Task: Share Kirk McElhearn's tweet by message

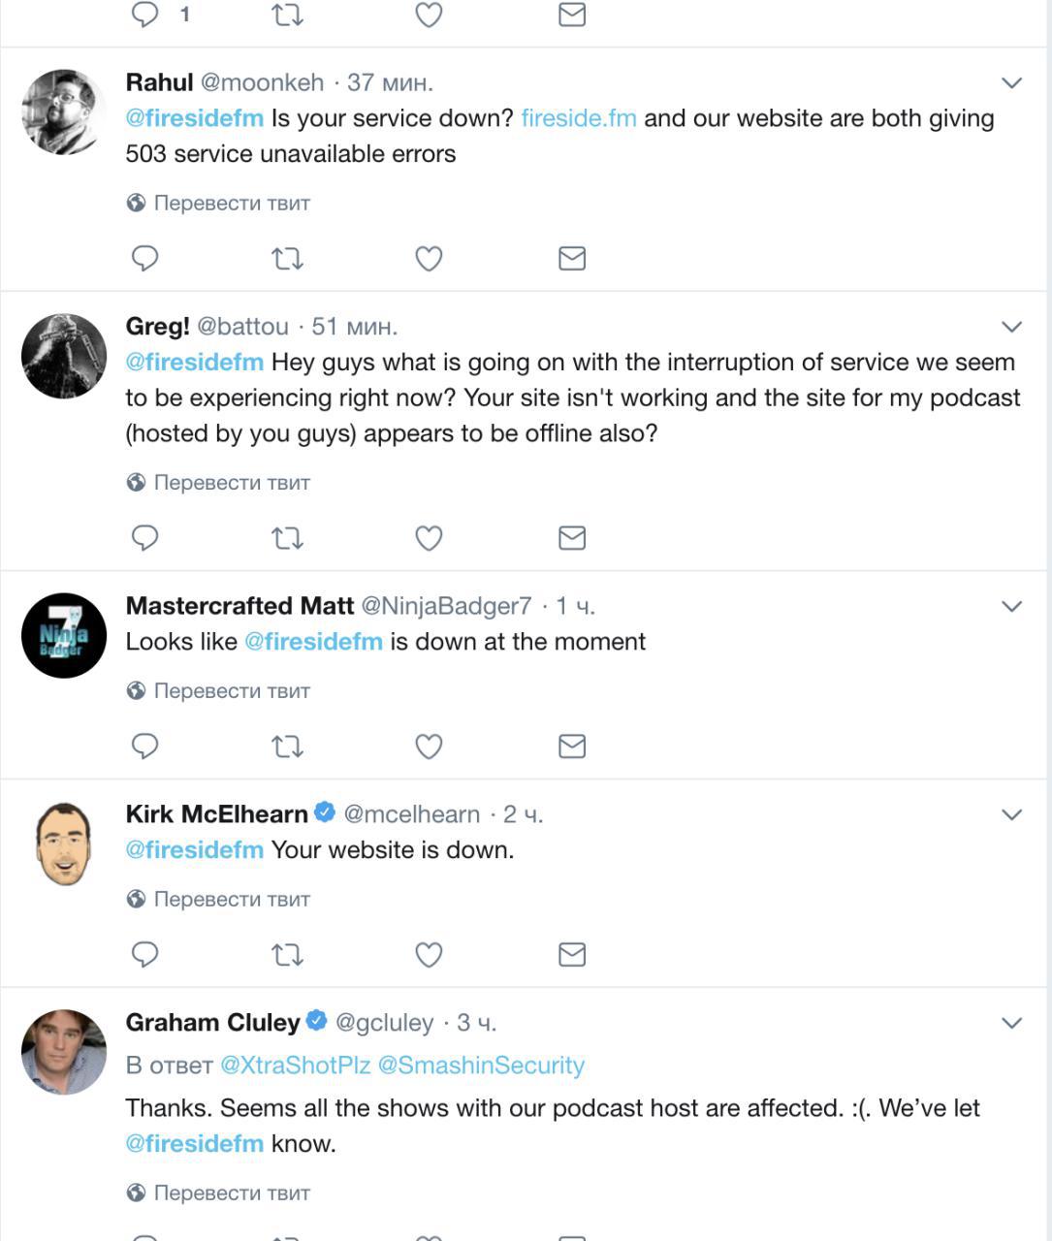Action: [572, 954]
